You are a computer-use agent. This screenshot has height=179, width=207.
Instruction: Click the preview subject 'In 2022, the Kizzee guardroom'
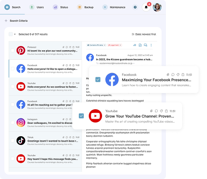[124, 59]
